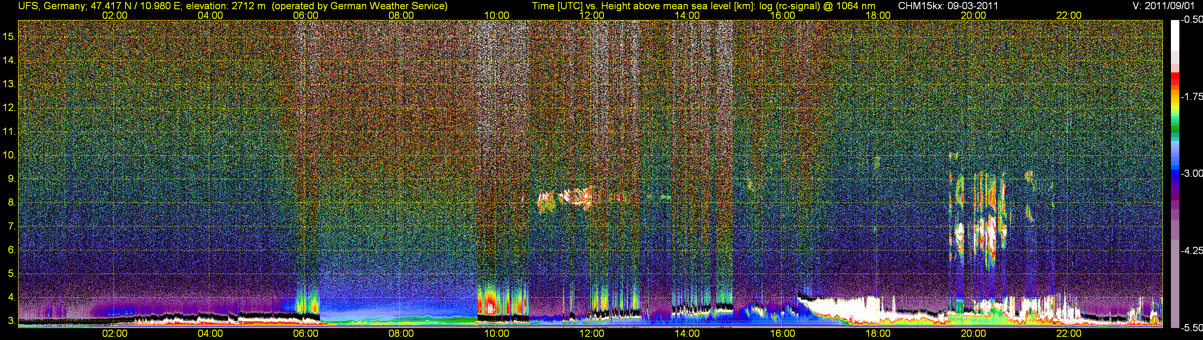
Task: Click the 13 km height axis label
Action: [9, 84]
